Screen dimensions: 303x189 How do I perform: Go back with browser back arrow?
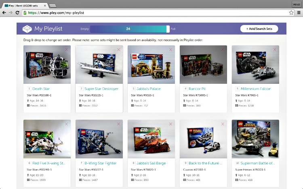[x=4, y=13]
